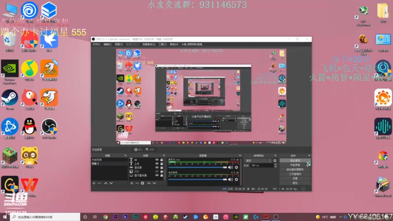Open the 文件(F) menu in OBS
Image resolution: width=393 pixels, height=221 pixels.
96,44
